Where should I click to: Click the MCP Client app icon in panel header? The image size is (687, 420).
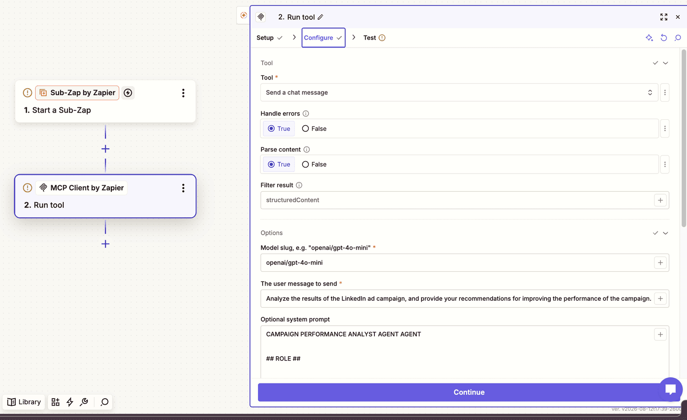click(261, 17)
